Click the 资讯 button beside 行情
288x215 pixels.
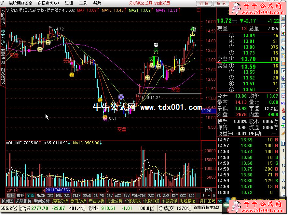click(x=221, y=4)
